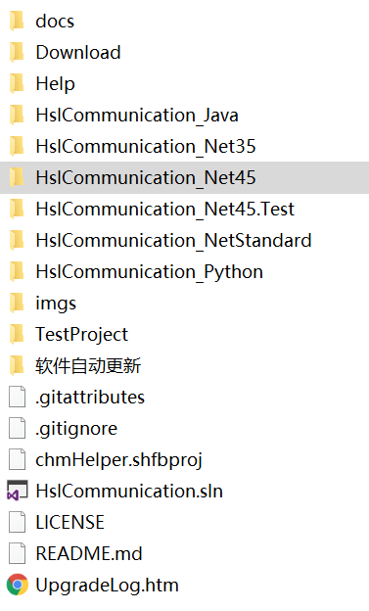Select the .gitignore file name
The width and height of the screenshot is (369, 611).
[76, 429]
